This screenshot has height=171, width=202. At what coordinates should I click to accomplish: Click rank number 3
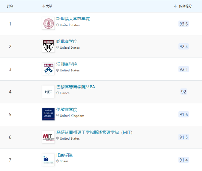(10, 69)
